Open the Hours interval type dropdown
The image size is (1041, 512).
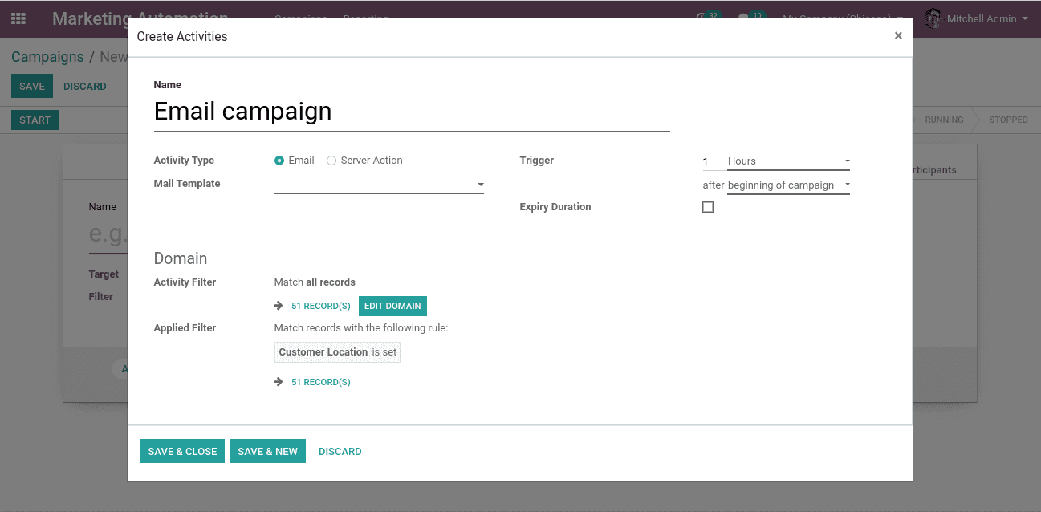point(789,161)
